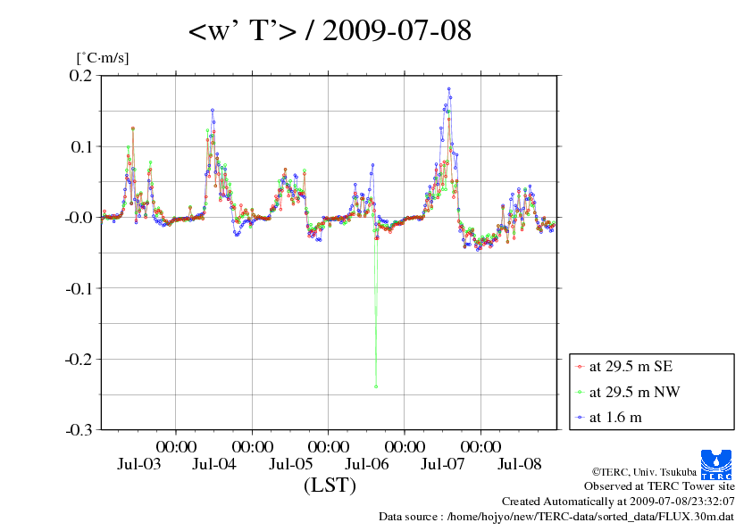This screenshot has width=752, height=531.
Task: Click the red 29.5 m SE legend marker
Action: 580,367
